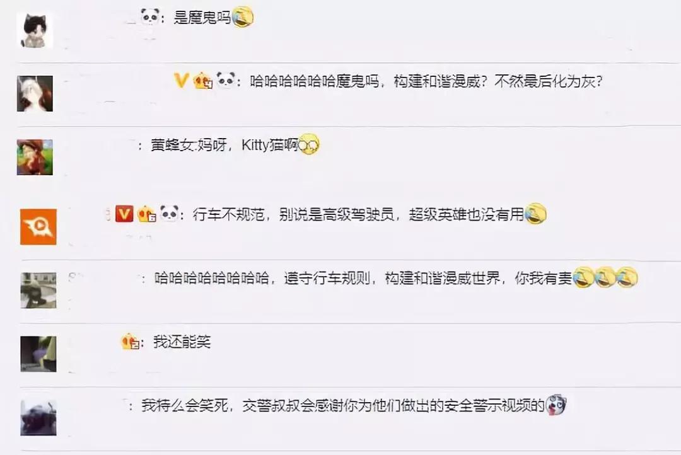Viewport: 681px width, 455px height.
Task: Click the first laughing emoji after 你我有责
Action: tap(583, 278)
